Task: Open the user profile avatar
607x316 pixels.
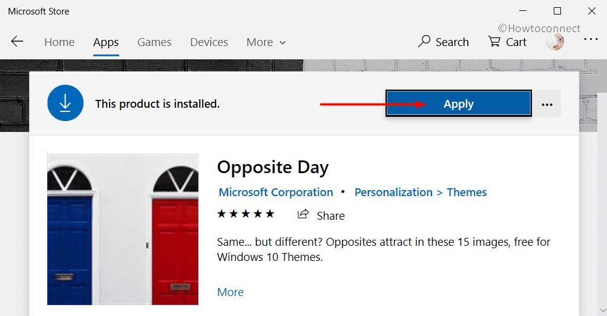Action: 555,41
